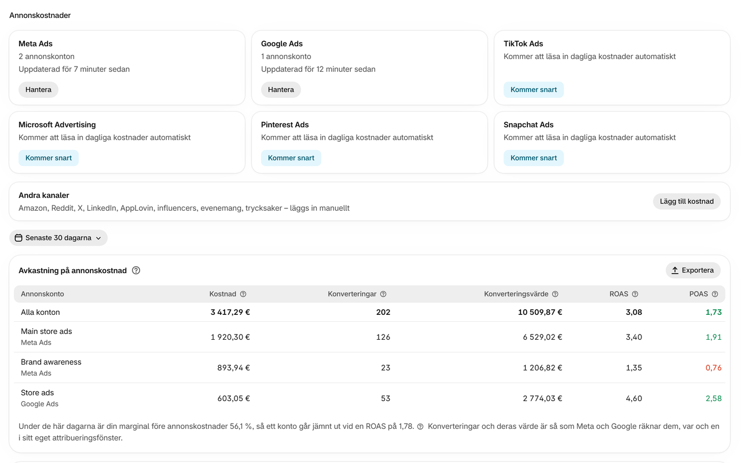This screenshot has height=463, width=741.
Task: Click the Konverteringsvärde column help icon
Action: pos(555,294)
